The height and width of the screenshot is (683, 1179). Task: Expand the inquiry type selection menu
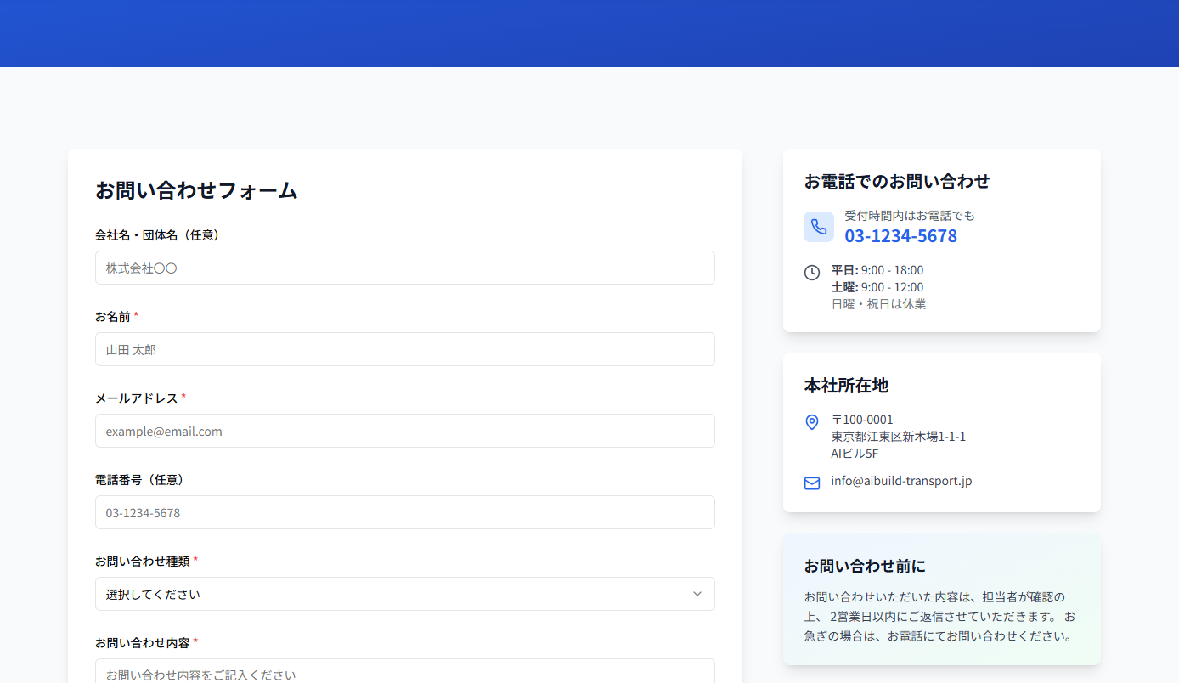tap(405, 594)
